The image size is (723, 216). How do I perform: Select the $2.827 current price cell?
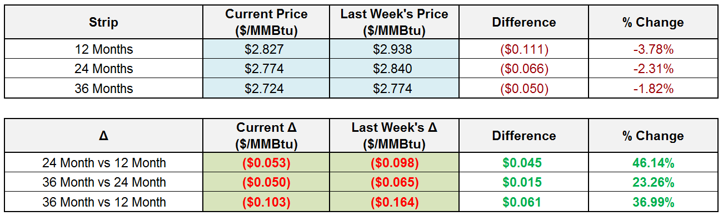[266, 49]
